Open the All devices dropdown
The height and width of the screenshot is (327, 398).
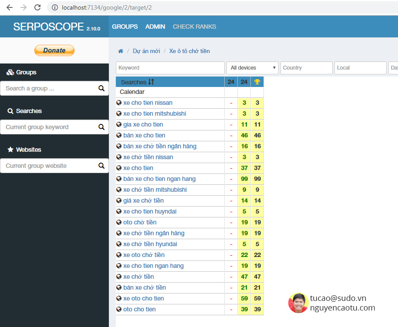[253, 68]
